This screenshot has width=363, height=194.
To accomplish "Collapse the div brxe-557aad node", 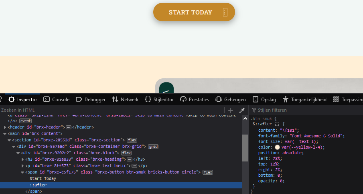I will [14, 147].
